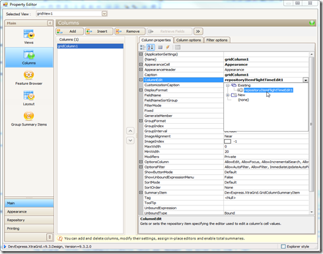Open the Layout sidebar icon
323x254 pixels.
29,95
